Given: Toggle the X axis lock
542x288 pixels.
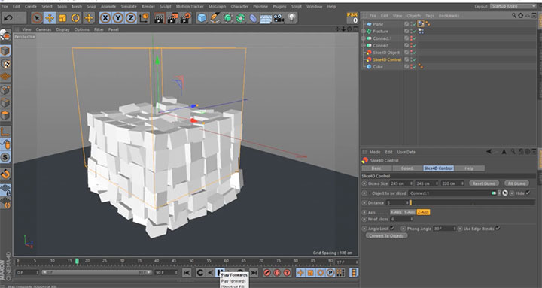Looking at the screenshot, I should (105, 18).
